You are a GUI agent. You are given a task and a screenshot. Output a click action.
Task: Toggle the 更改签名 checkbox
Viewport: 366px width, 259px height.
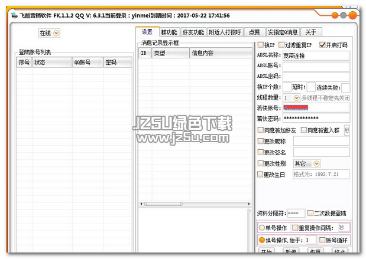click(260, 152)
